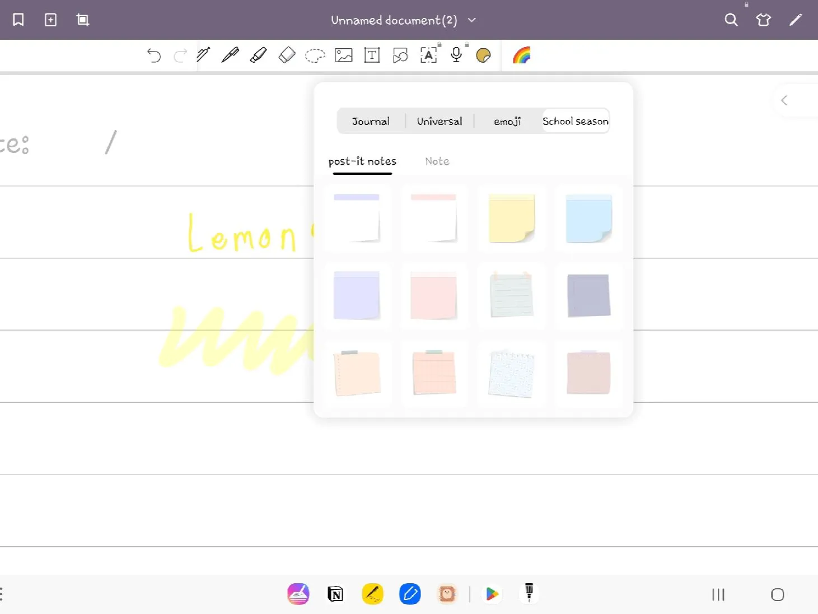Select the text box tool

coord(371,55)
